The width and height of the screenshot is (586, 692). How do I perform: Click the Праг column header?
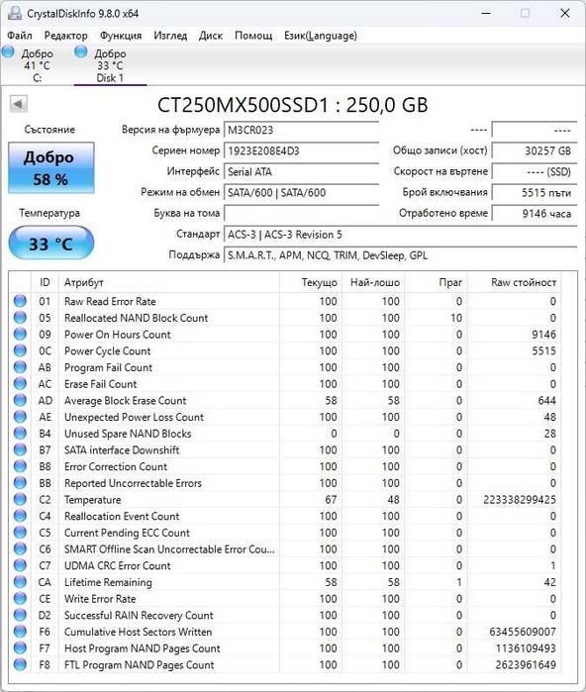click(436, 282)
